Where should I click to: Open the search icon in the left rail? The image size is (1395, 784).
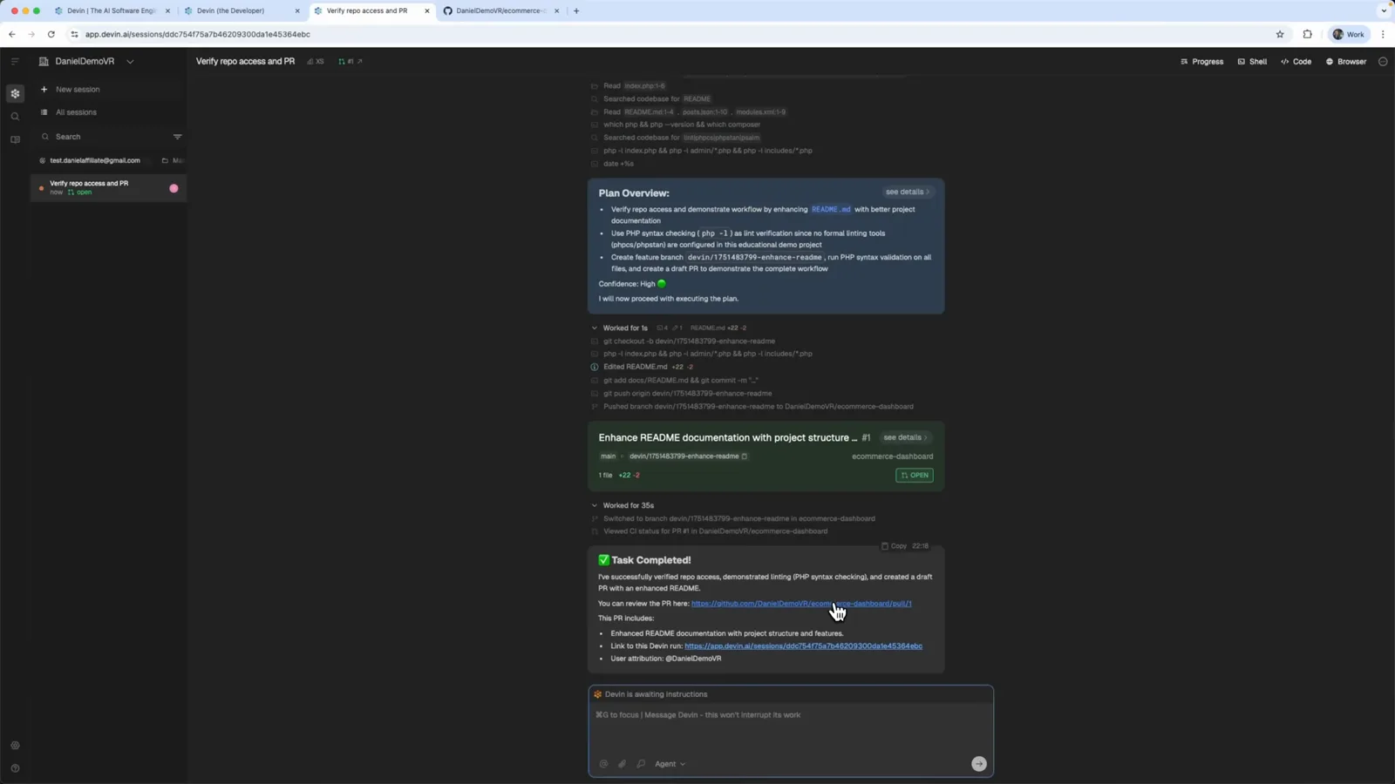pos(15,117)
